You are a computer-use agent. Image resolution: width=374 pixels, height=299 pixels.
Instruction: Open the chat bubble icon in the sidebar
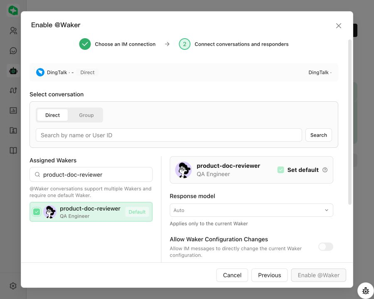pyautogui.click(x=13, y=51)
